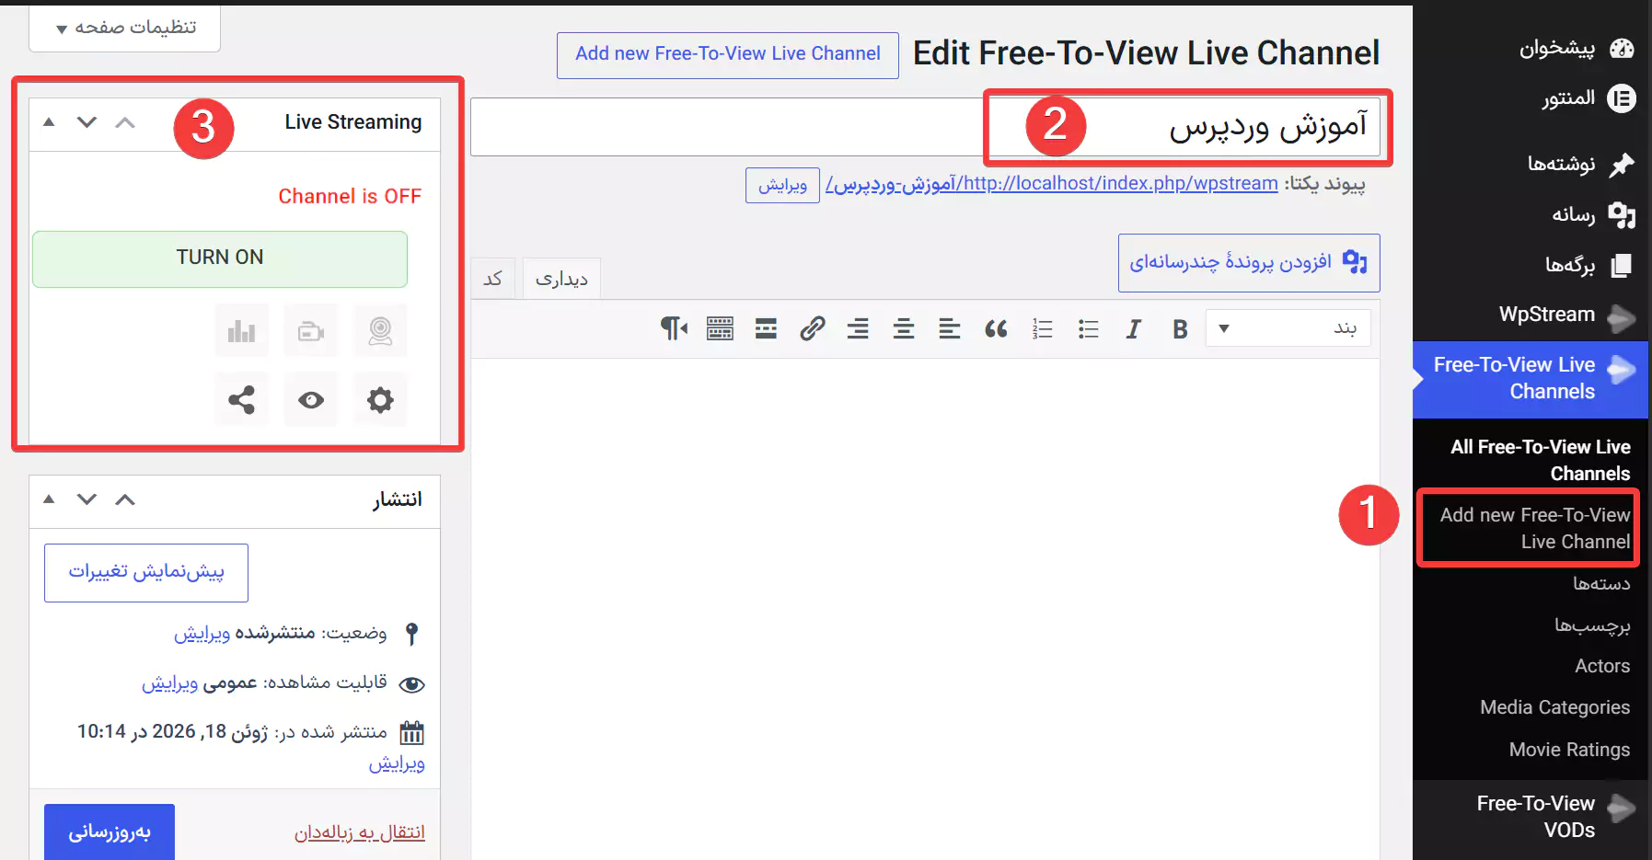Click the Italic formatting icon
Screen dimensions: 1652x860
[1134, 329]
